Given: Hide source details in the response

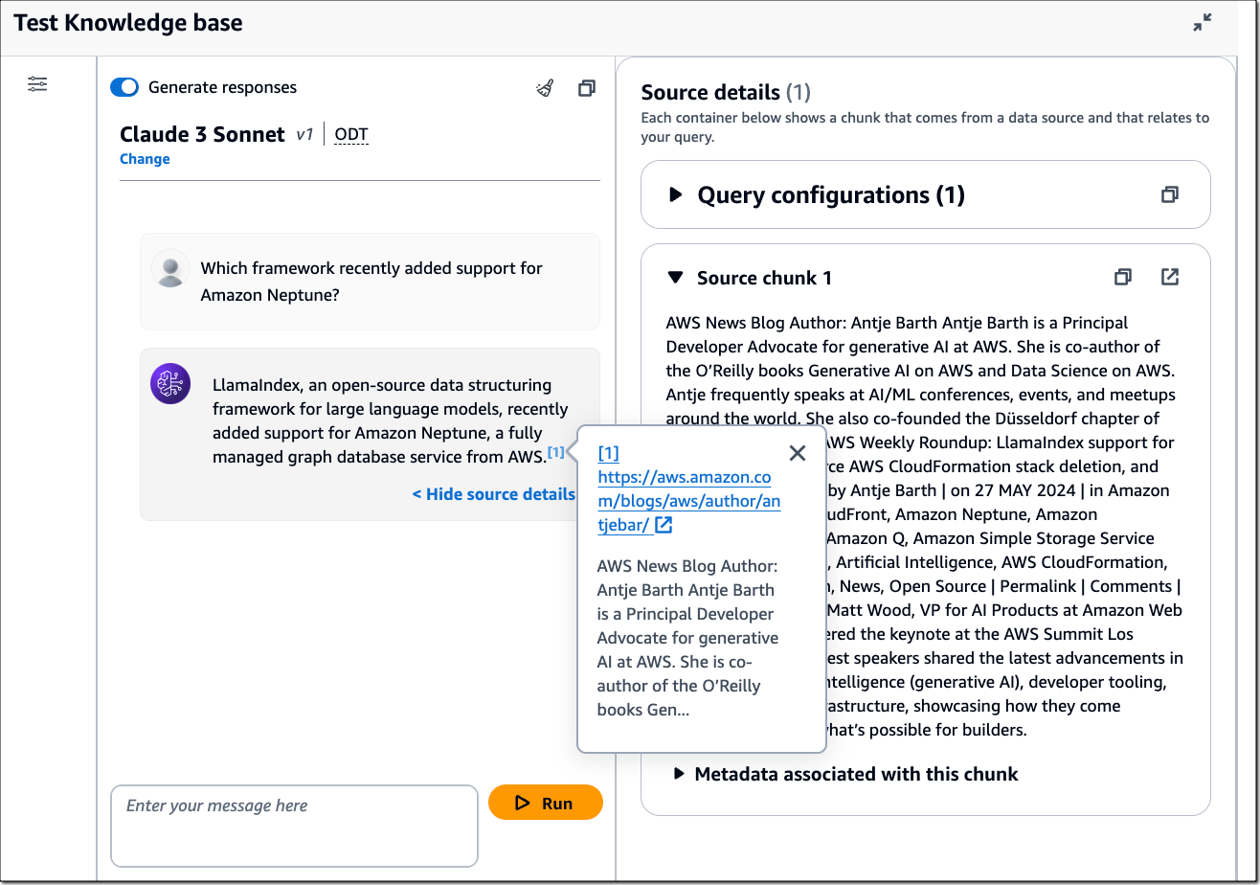Looking at the screenshot, I should pos(494,494).
